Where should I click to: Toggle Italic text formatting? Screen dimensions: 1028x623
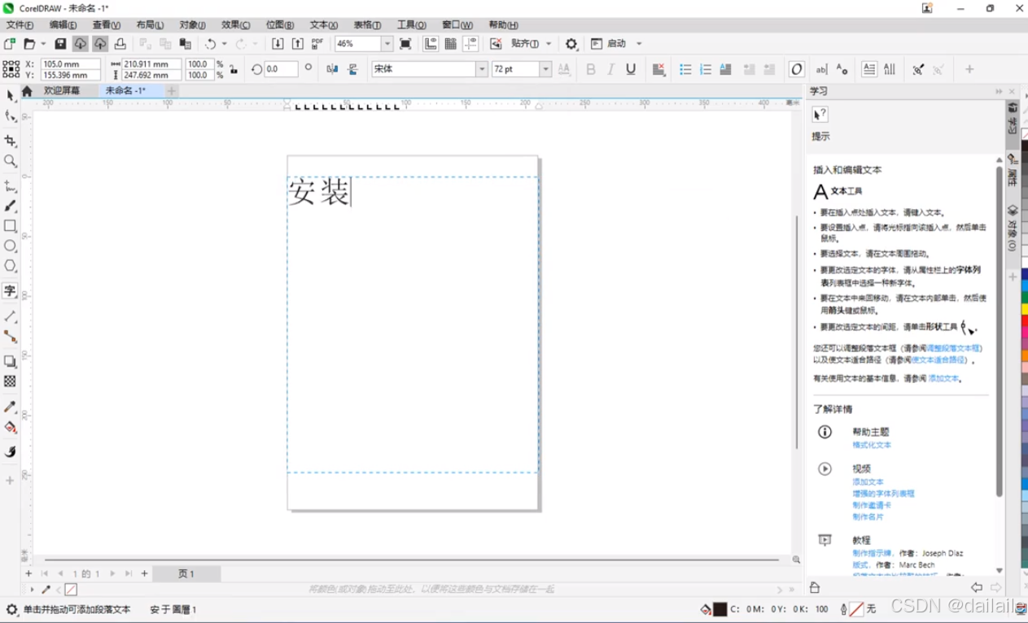610,69
